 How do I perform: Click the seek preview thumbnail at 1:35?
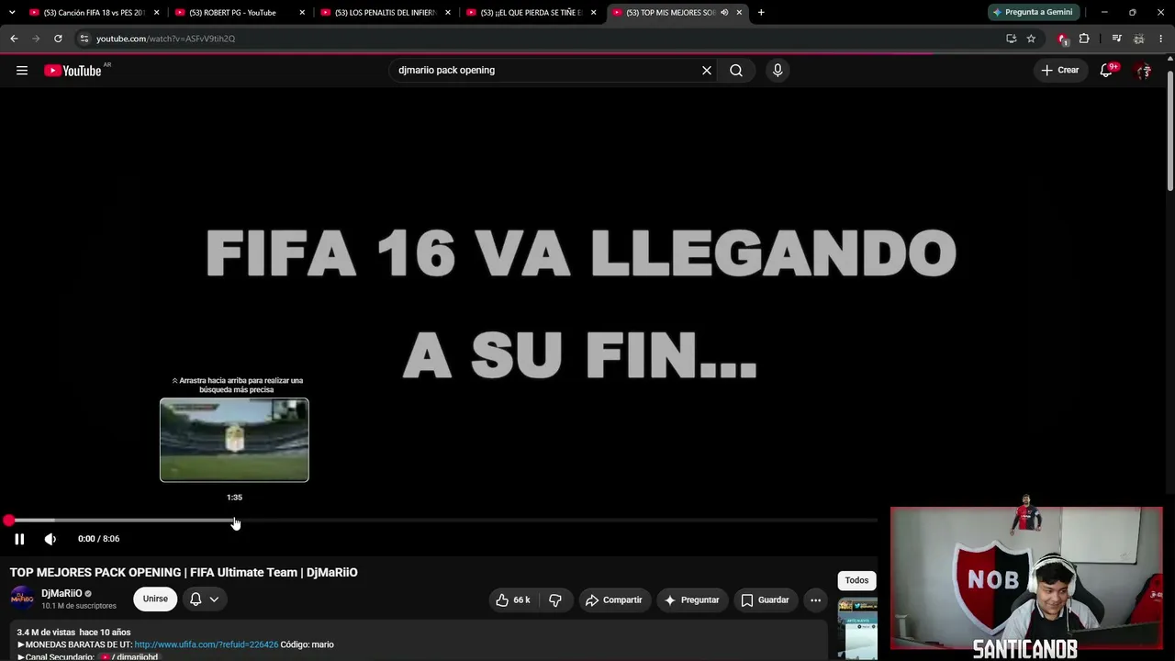click(x=234, y=440)
